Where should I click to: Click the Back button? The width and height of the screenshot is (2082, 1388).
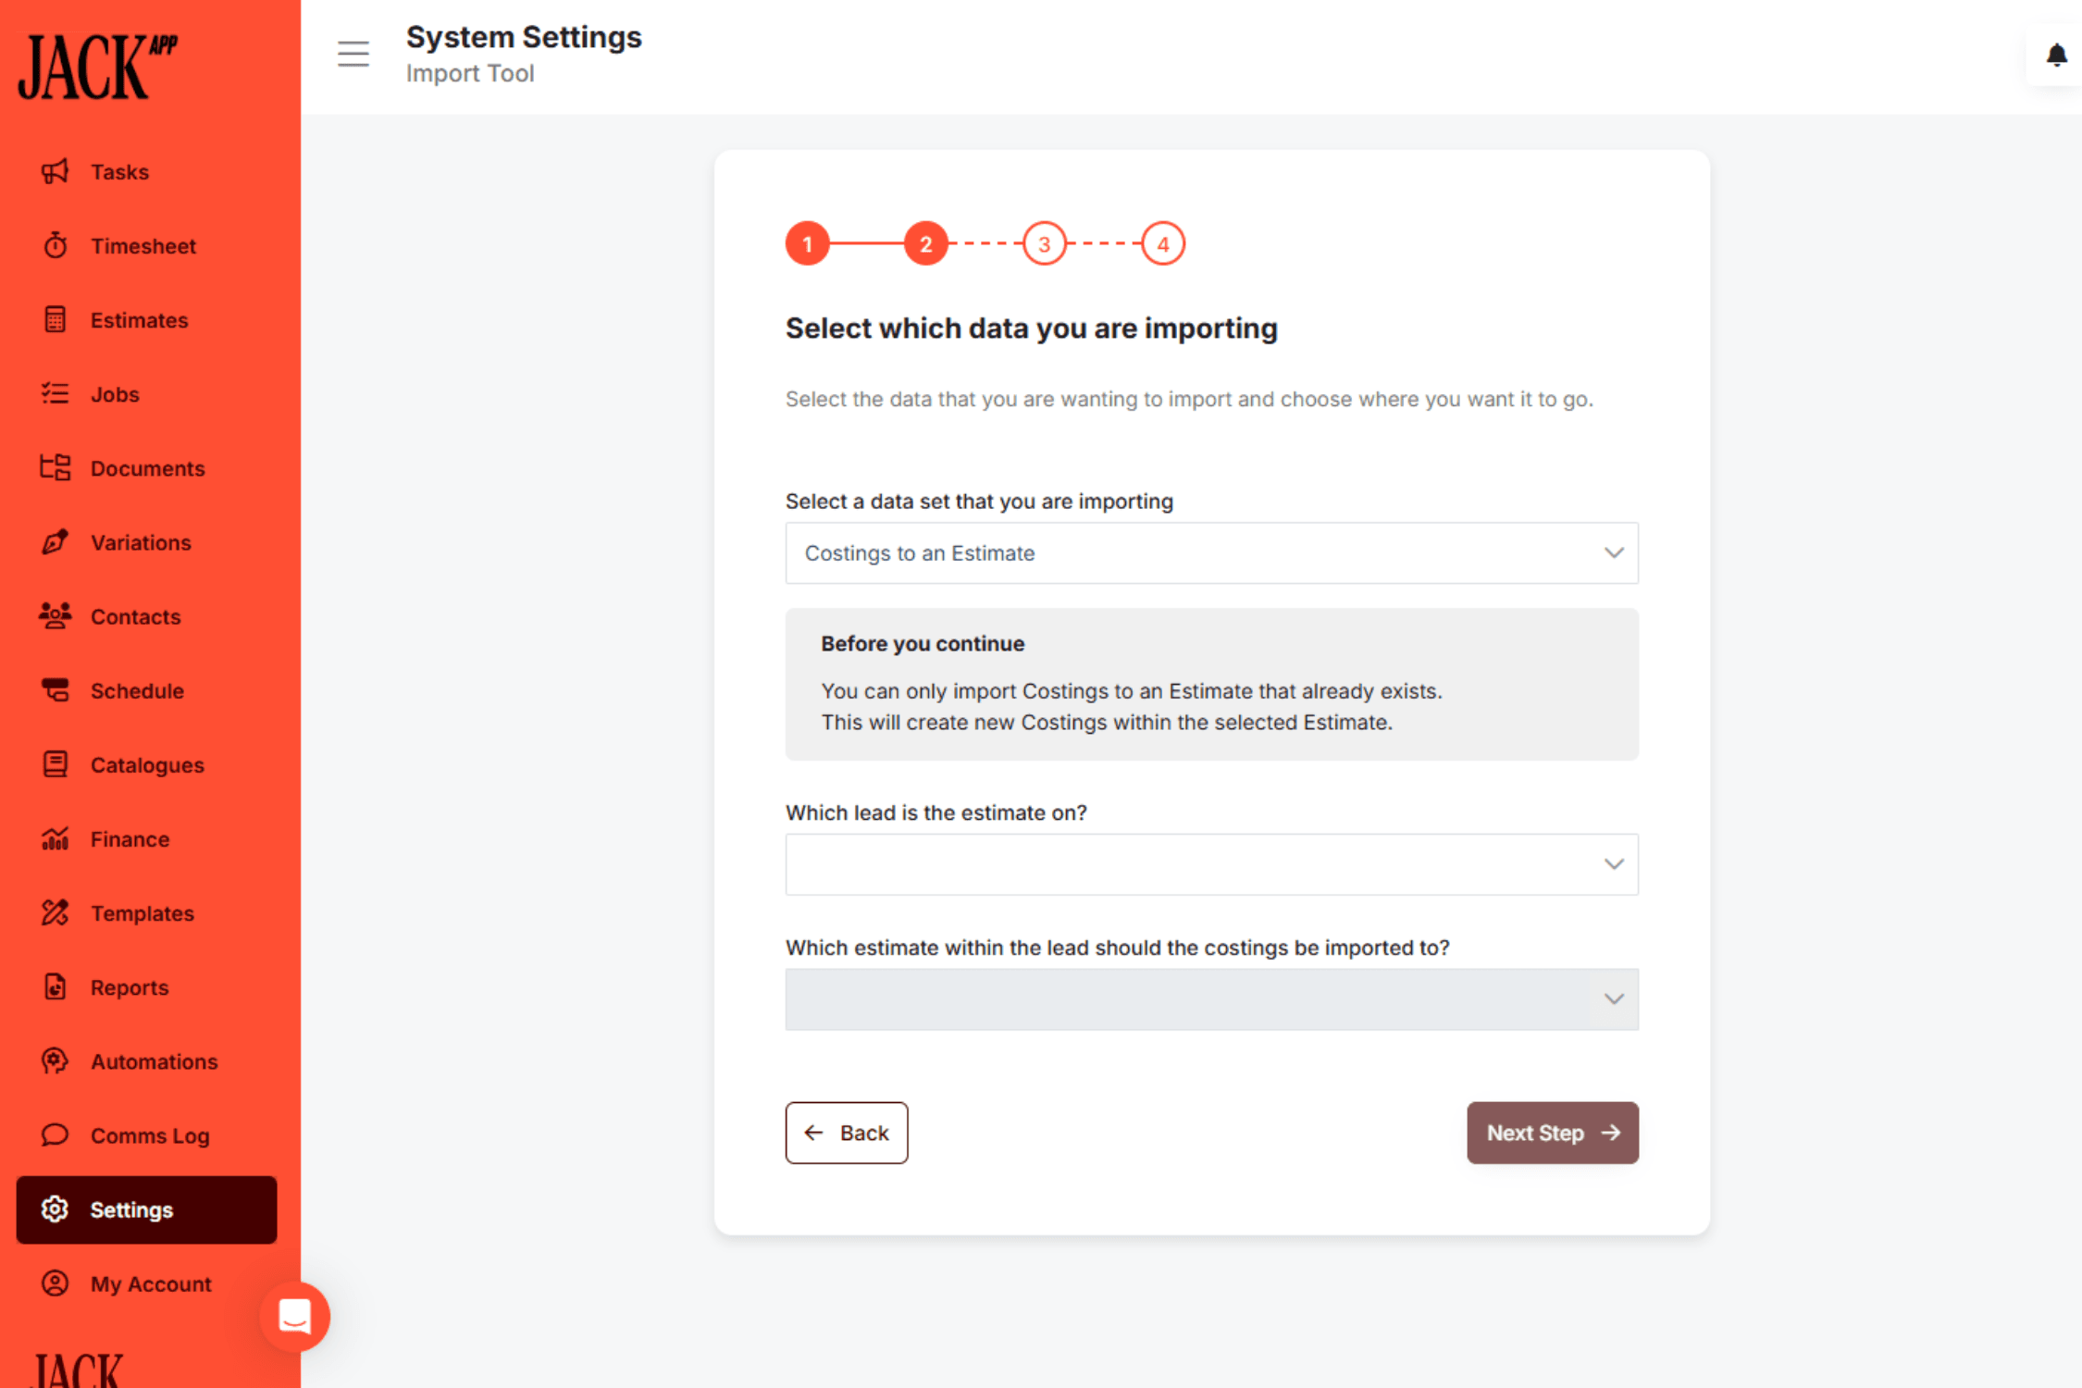[846, 1132]
